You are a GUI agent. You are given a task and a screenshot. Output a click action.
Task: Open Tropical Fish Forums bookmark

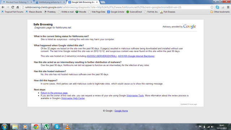click(12, 12)
